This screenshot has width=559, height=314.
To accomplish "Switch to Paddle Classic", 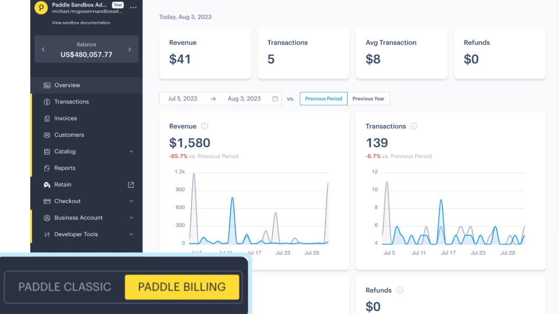I will (65, 287).
